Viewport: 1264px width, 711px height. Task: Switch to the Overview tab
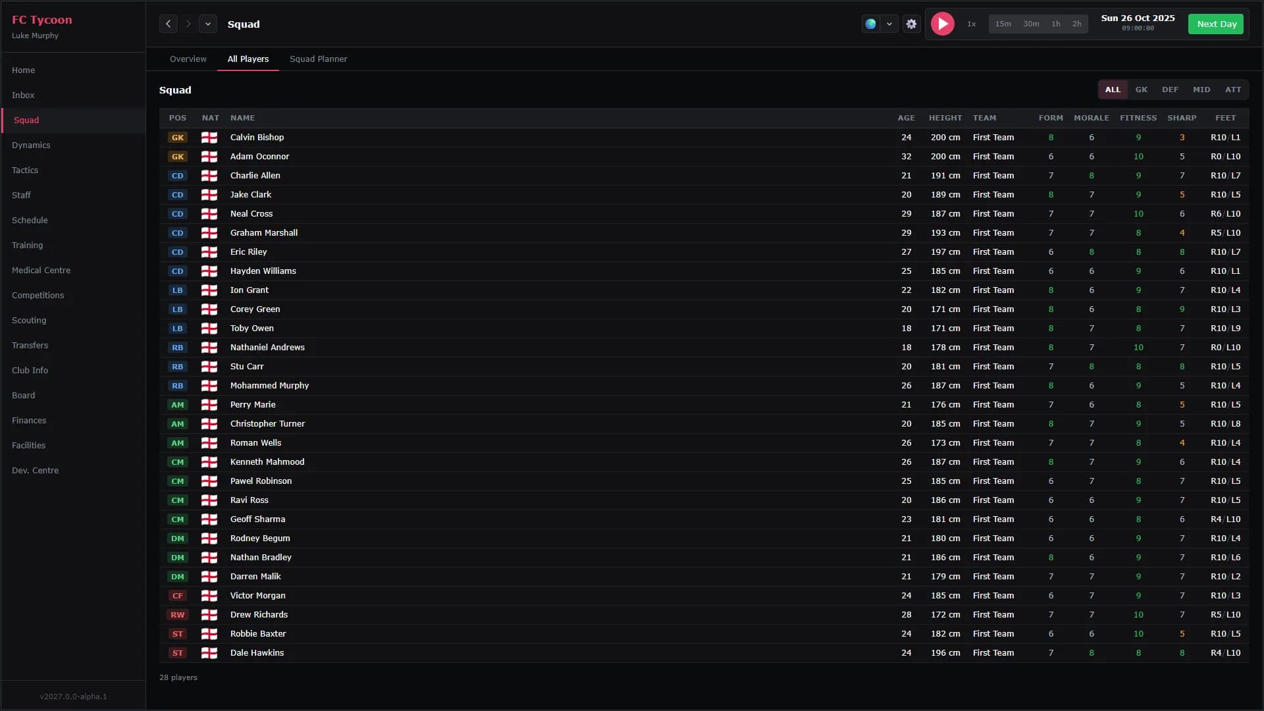pos(188,59)
